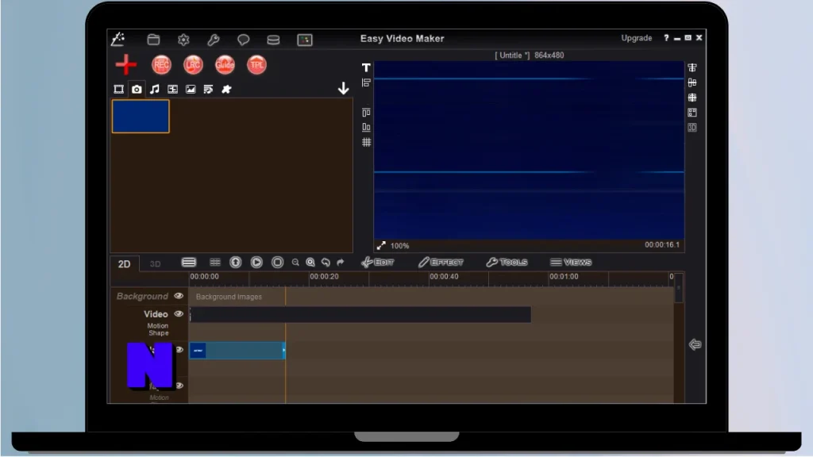Click the red REC record button
This screenshot has height=457, width=813.
click(161, 65)
